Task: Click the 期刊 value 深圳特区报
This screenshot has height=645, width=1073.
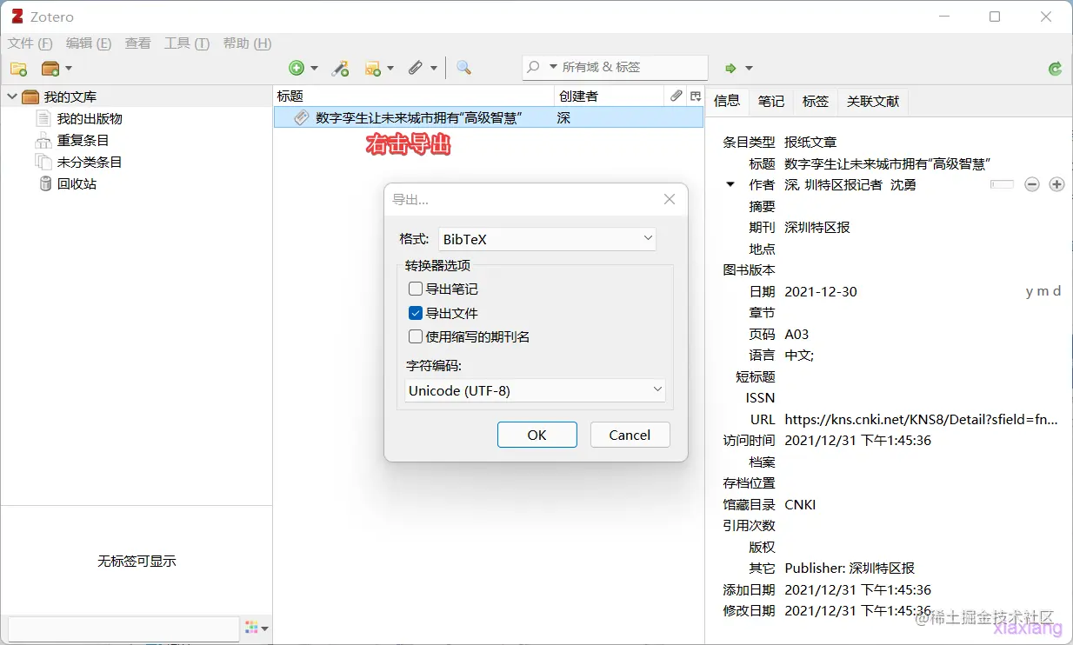Action: pos(817,227)
